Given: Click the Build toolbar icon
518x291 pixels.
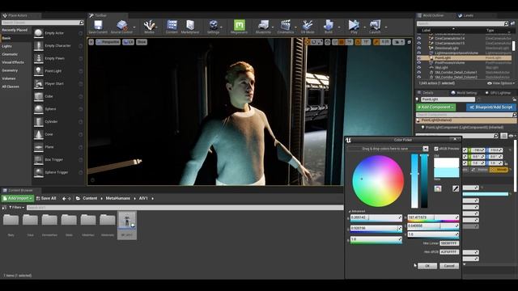Looking at the screenshot, I should coord(329,27).
